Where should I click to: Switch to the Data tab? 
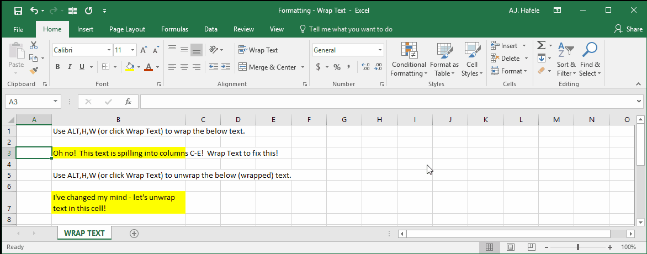(211, 29)
